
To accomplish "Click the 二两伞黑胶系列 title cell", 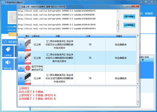I will point(59,78).
